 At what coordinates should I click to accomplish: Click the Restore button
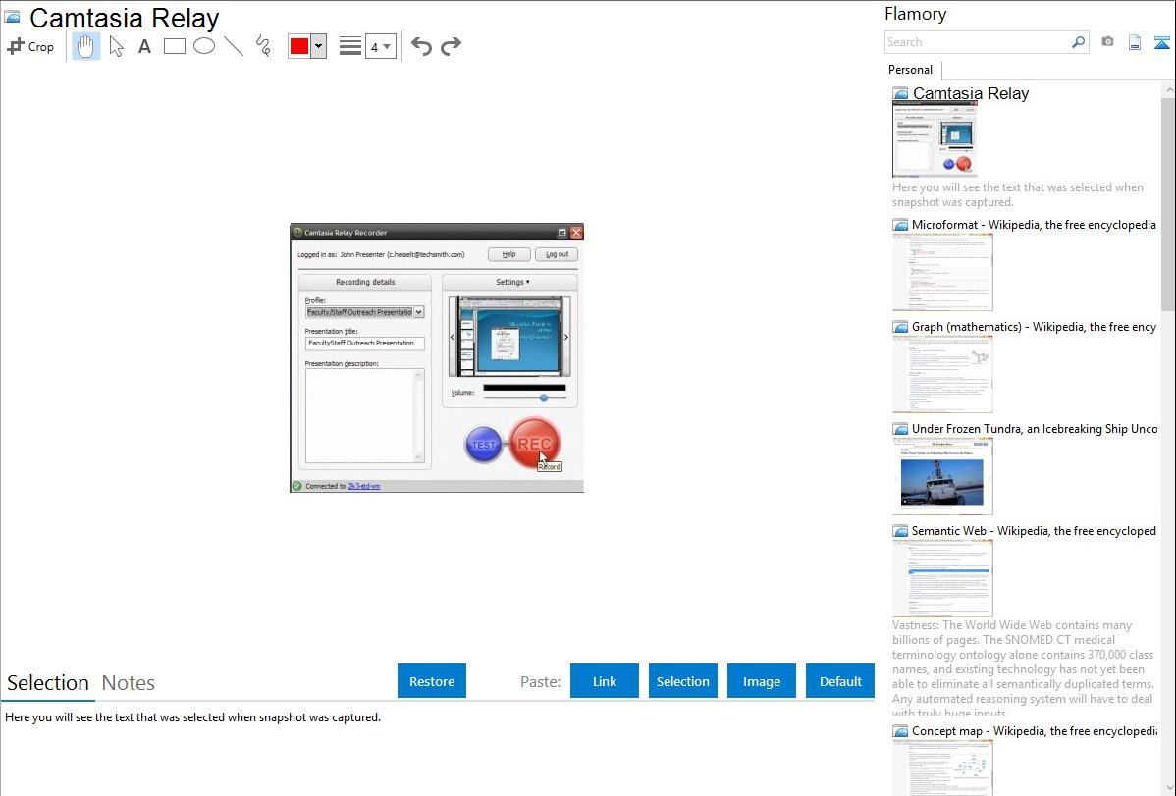432,681
